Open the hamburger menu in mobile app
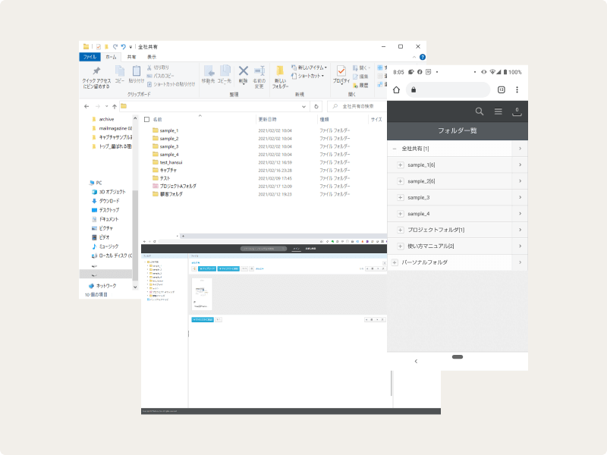The image size is (607, 455). 498,111
